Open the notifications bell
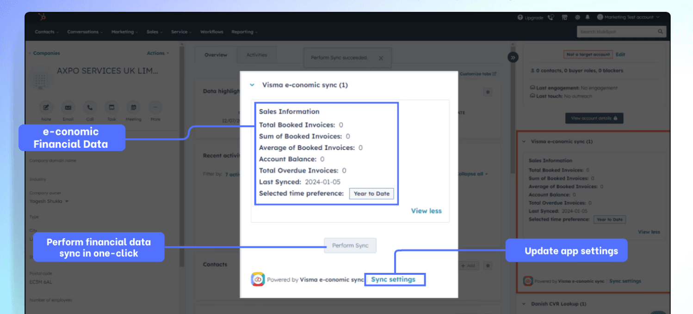The image size is (693, 314). [588, 18]
